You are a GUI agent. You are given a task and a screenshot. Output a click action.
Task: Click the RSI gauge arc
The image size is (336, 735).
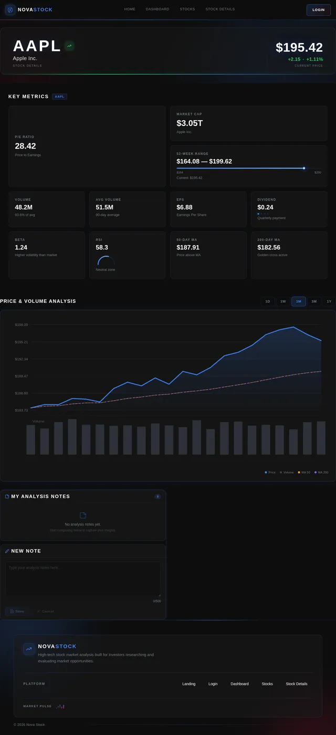(x=106, y=261)
